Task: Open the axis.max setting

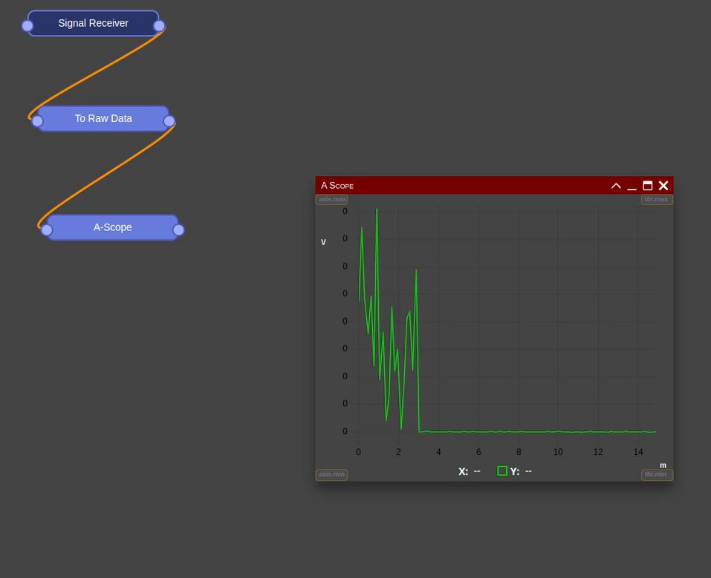Action: [x=332, y=199]
